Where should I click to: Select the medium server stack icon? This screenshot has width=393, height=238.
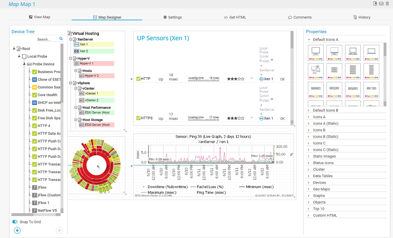[x=353, y=71]
